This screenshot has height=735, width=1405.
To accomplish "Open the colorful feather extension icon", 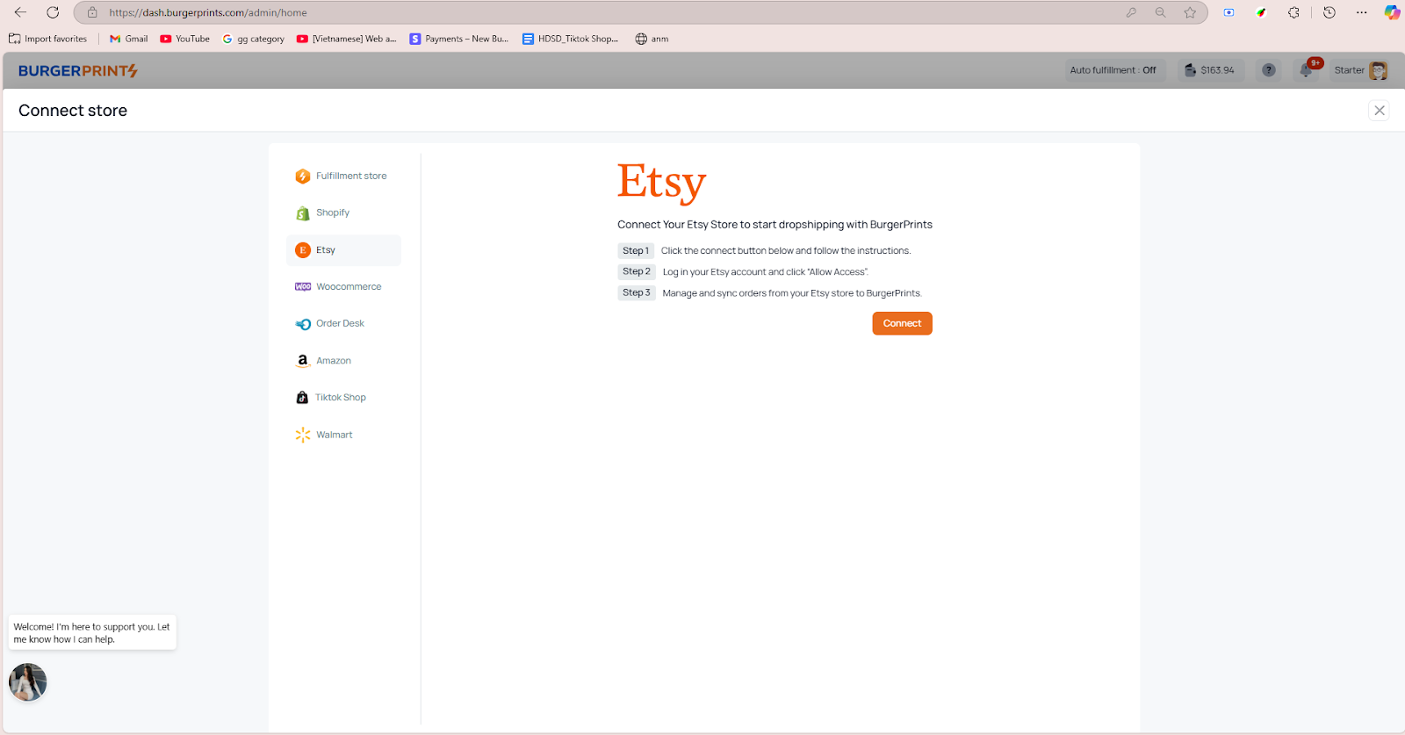I will click(1261, 12).
